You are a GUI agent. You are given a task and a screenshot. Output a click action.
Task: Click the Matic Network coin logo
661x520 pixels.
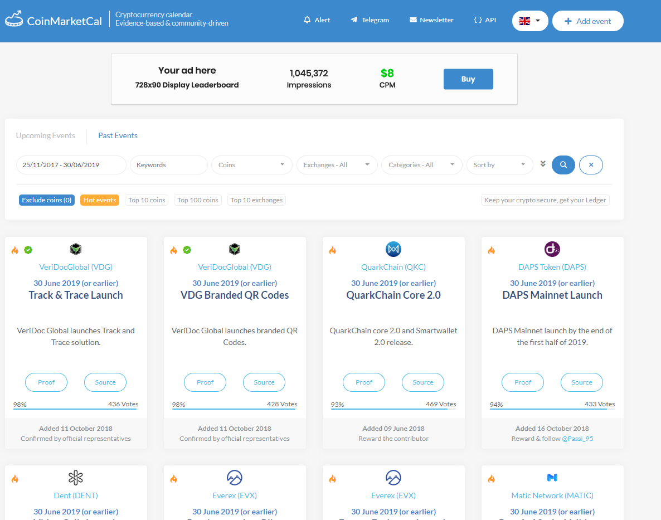(x=552, y=478)
